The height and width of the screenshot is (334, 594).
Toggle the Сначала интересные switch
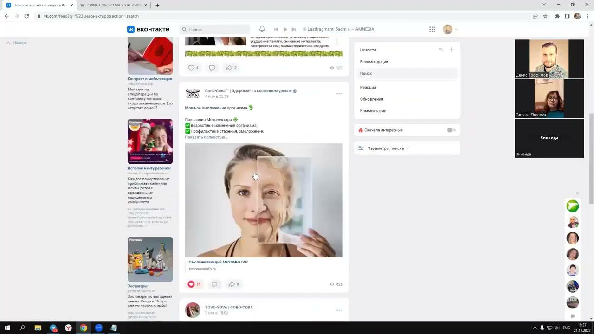(451, 130)
